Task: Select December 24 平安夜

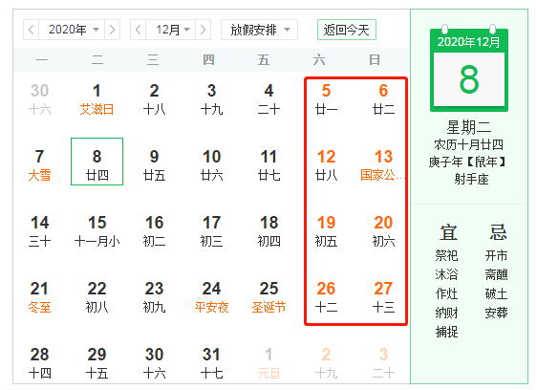Action: [x=211, y=296]
